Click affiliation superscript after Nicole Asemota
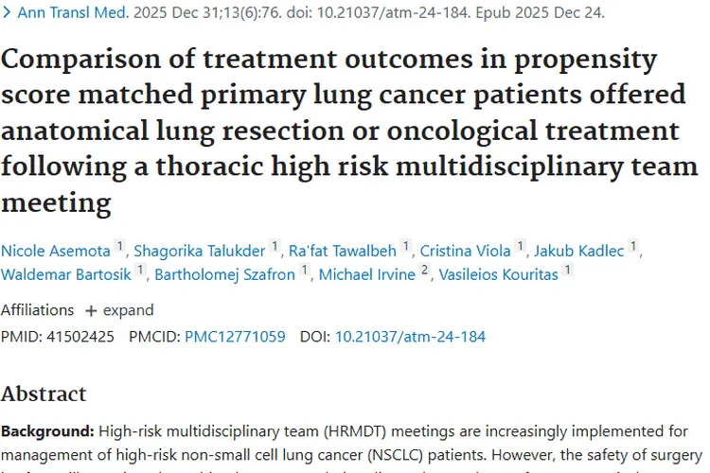The height and width of the screenshot is (473, 710). [120, 247]
